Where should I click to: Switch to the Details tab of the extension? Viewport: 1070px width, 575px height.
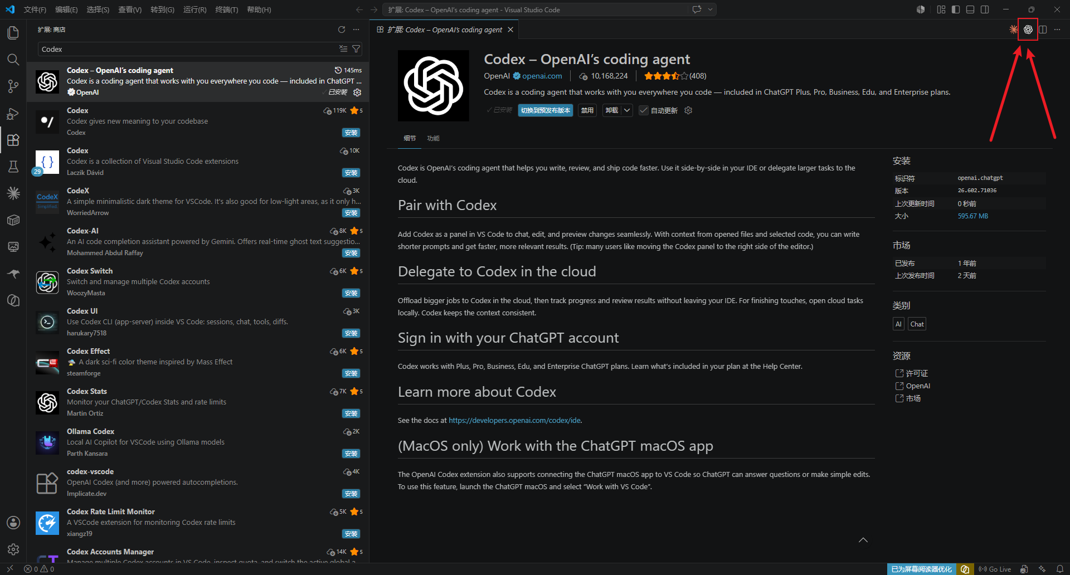point(410,138)
